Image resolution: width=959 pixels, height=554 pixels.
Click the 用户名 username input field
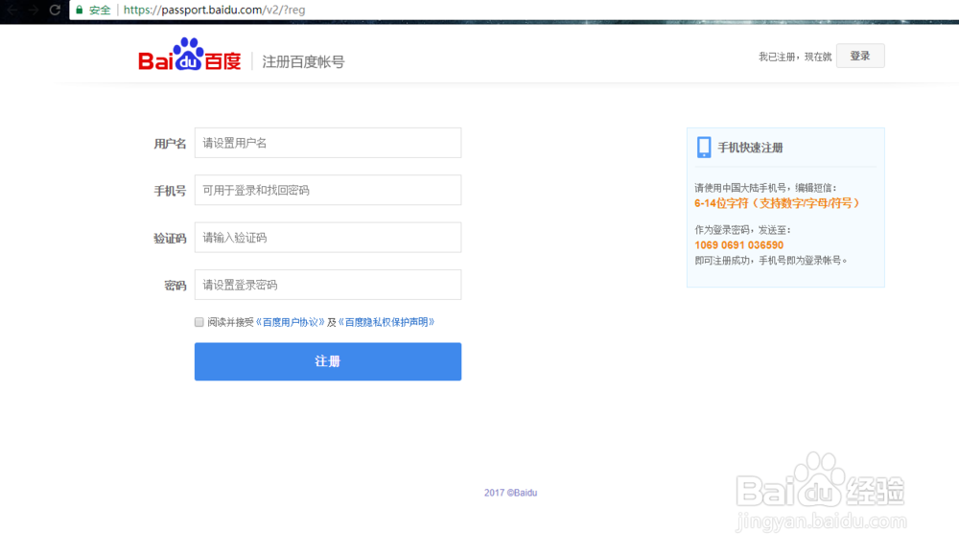(x=328, y=143)
